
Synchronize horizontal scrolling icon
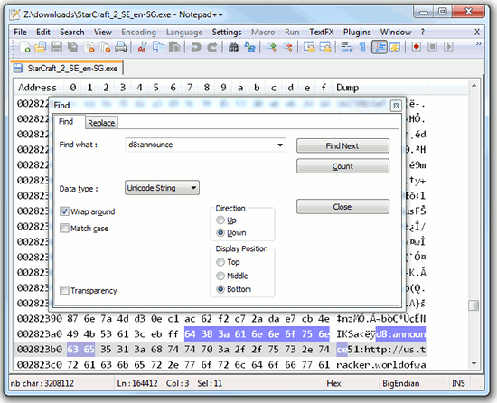(x=325, y=47)
